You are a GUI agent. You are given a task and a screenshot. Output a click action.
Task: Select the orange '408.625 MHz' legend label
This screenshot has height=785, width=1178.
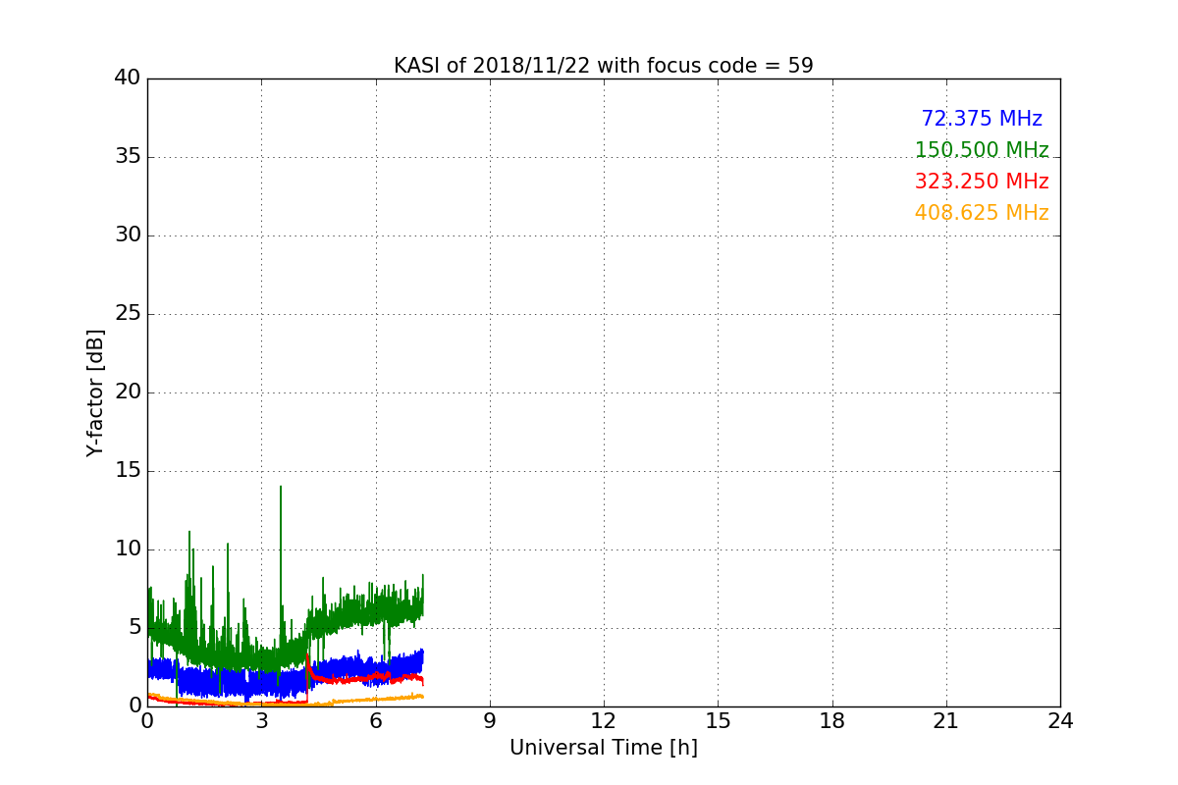coord(982,213)
